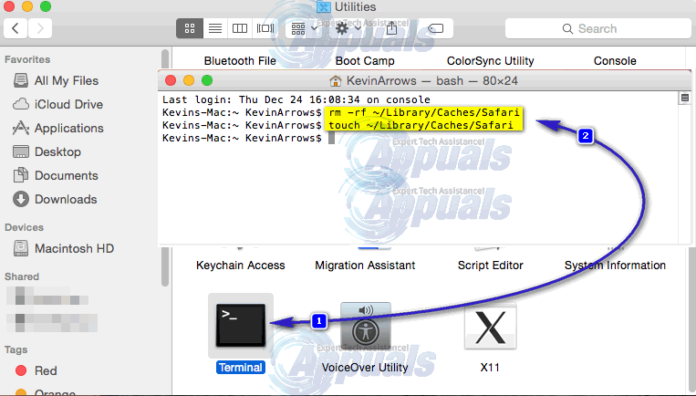
Task: Click the Favorites sidebar heading
Action: tap(27, 59)
